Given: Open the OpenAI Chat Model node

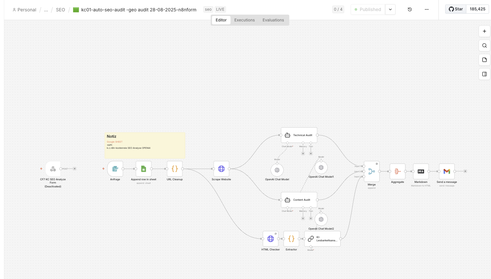Looking at the screenshot, I should pyautogui.click(x=277, y=170).
